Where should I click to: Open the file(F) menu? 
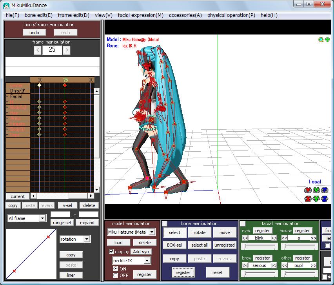(x=13, y=15)
